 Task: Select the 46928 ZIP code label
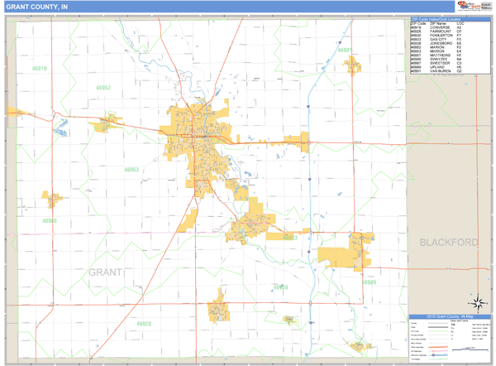(144, 324)
